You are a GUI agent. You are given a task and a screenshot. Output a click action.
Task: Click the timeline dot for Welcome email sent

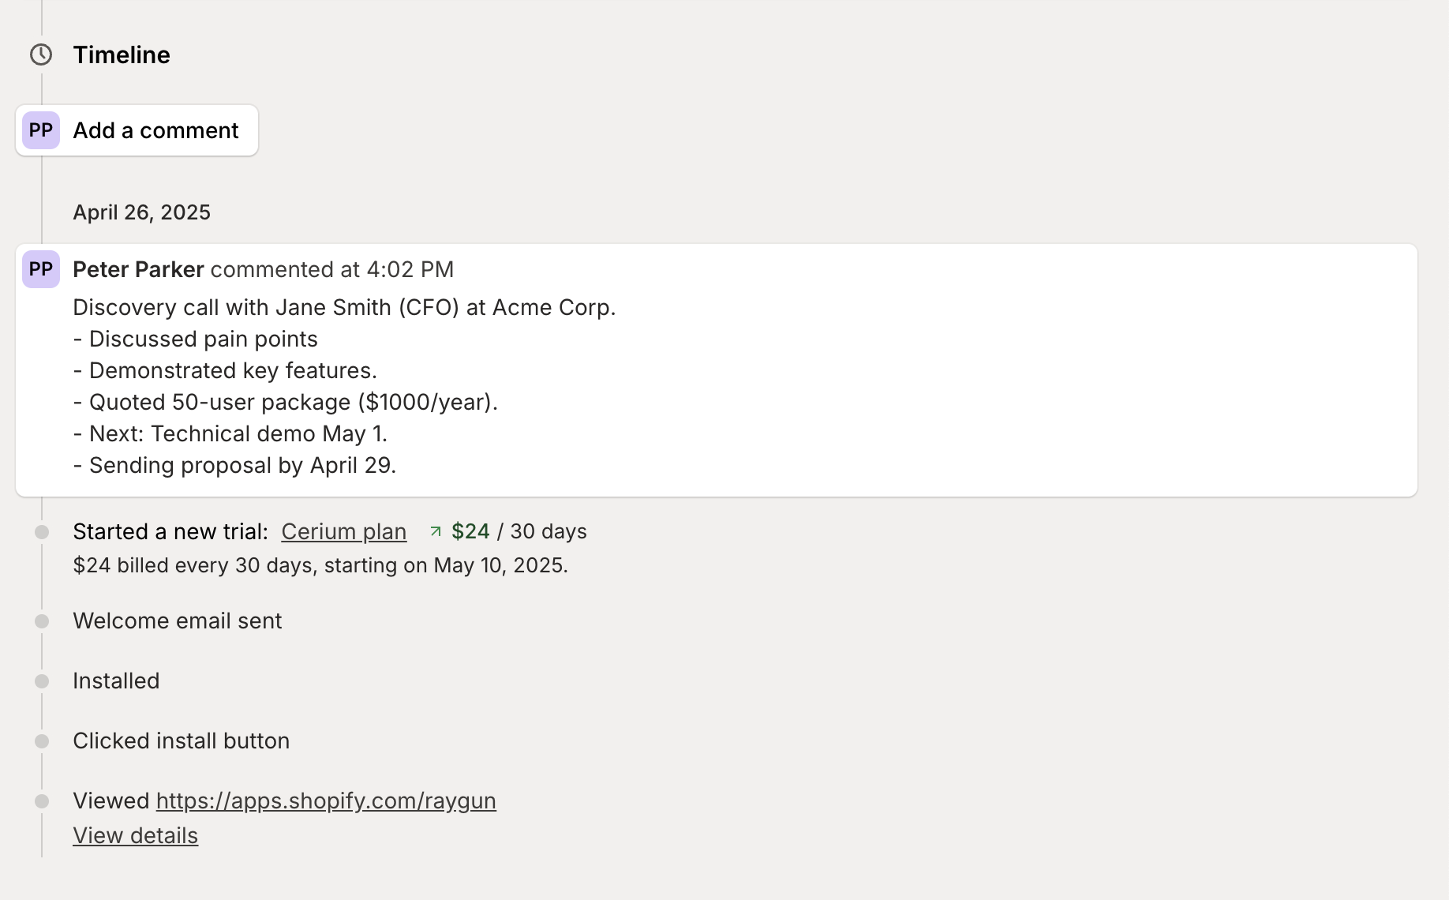pos(43,621)
